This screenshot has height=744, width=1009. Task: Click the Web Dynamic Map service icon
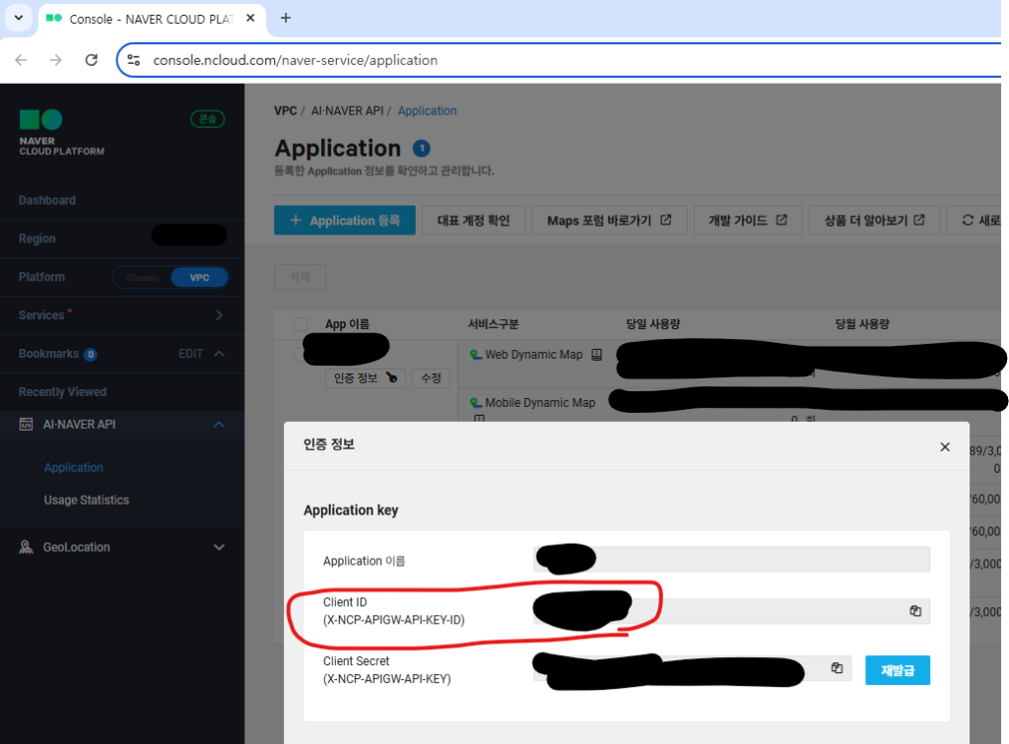[476, 355]
